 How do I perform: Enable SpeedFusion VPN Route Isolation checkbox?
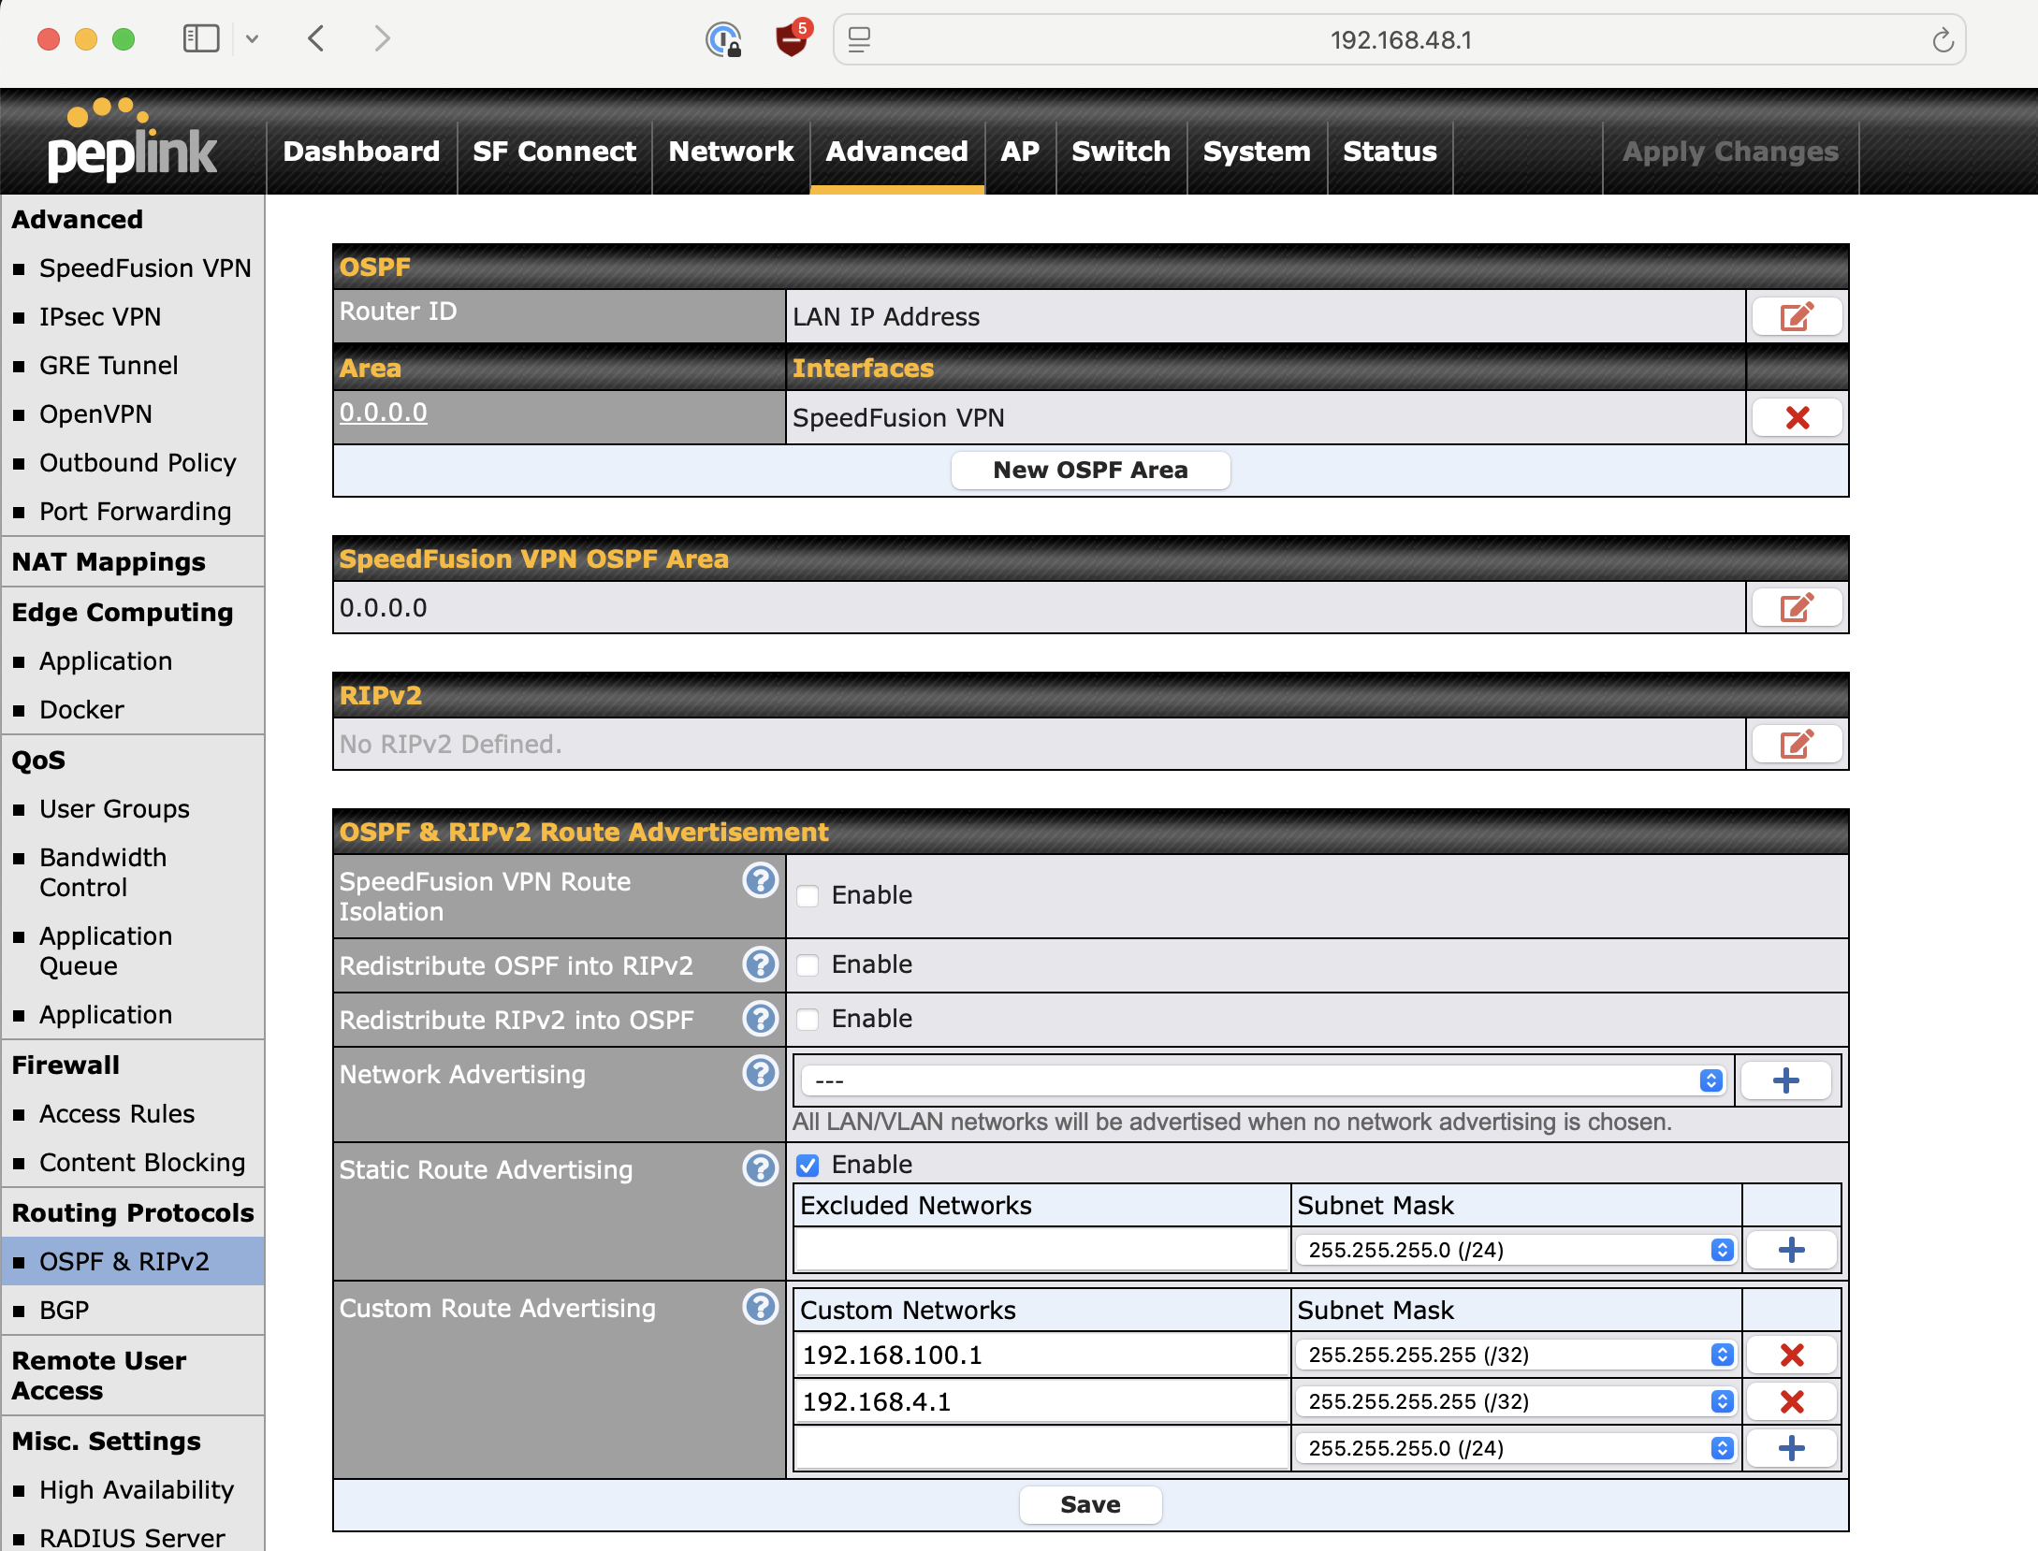tap(808, 895)
